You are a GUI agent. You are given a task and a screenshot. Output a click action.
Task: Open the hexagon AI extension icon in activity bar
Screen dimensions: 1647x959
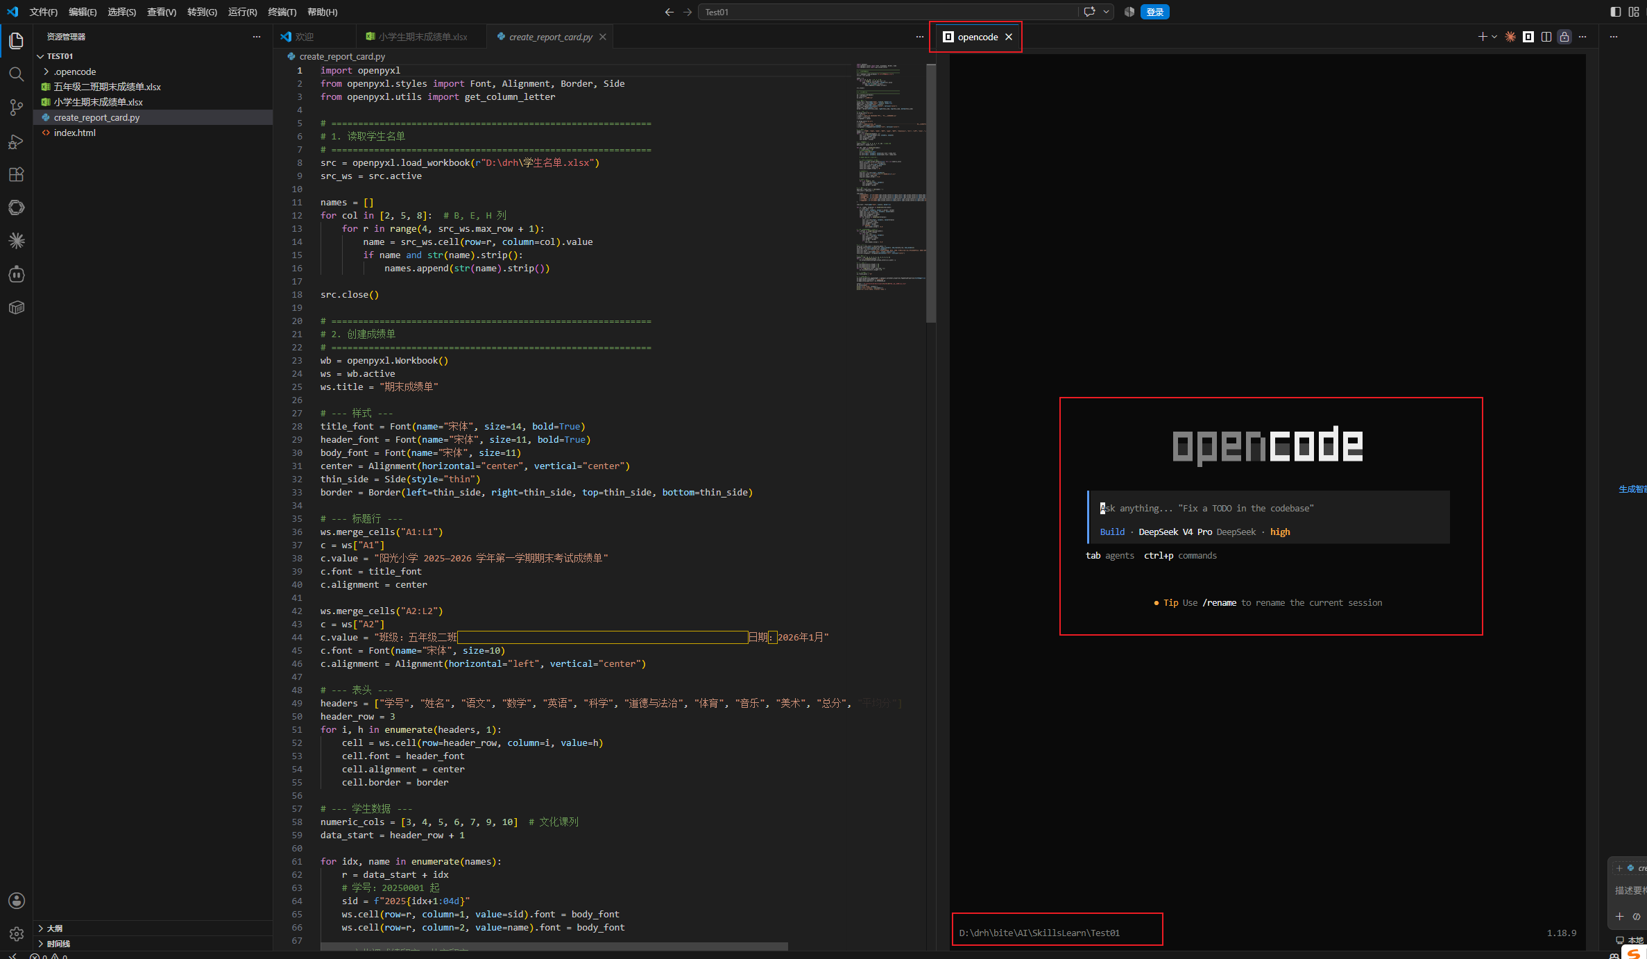coord(16,207)
